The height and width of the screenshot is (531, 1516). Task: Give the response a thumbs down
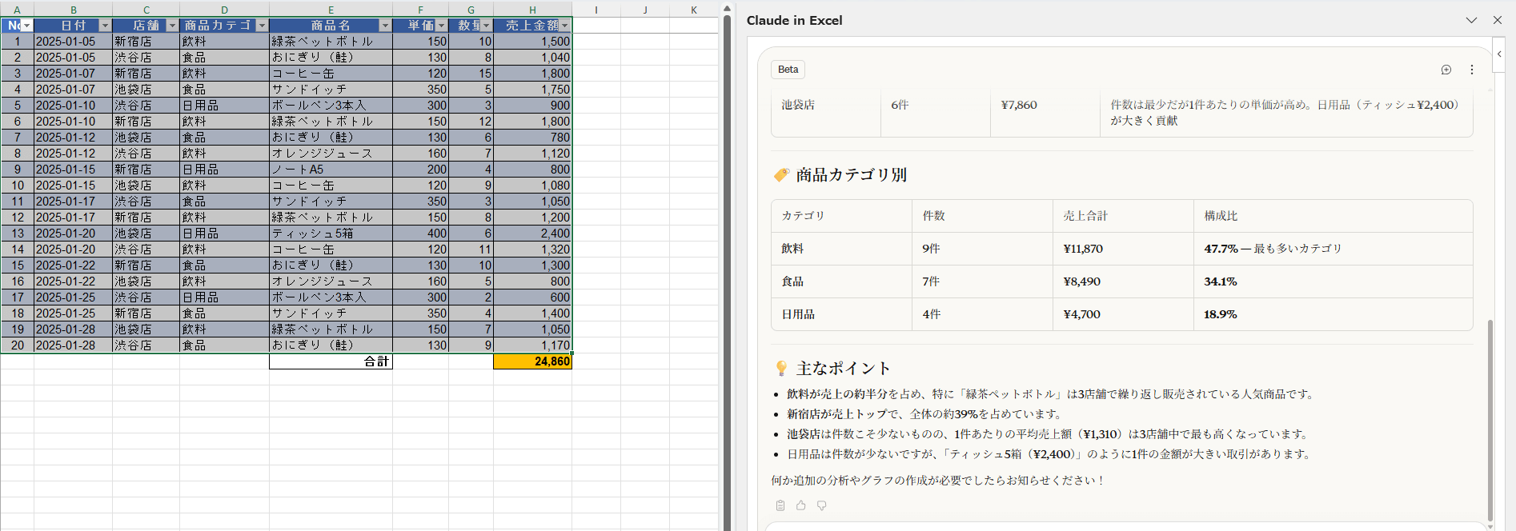(x=821, y=505)
